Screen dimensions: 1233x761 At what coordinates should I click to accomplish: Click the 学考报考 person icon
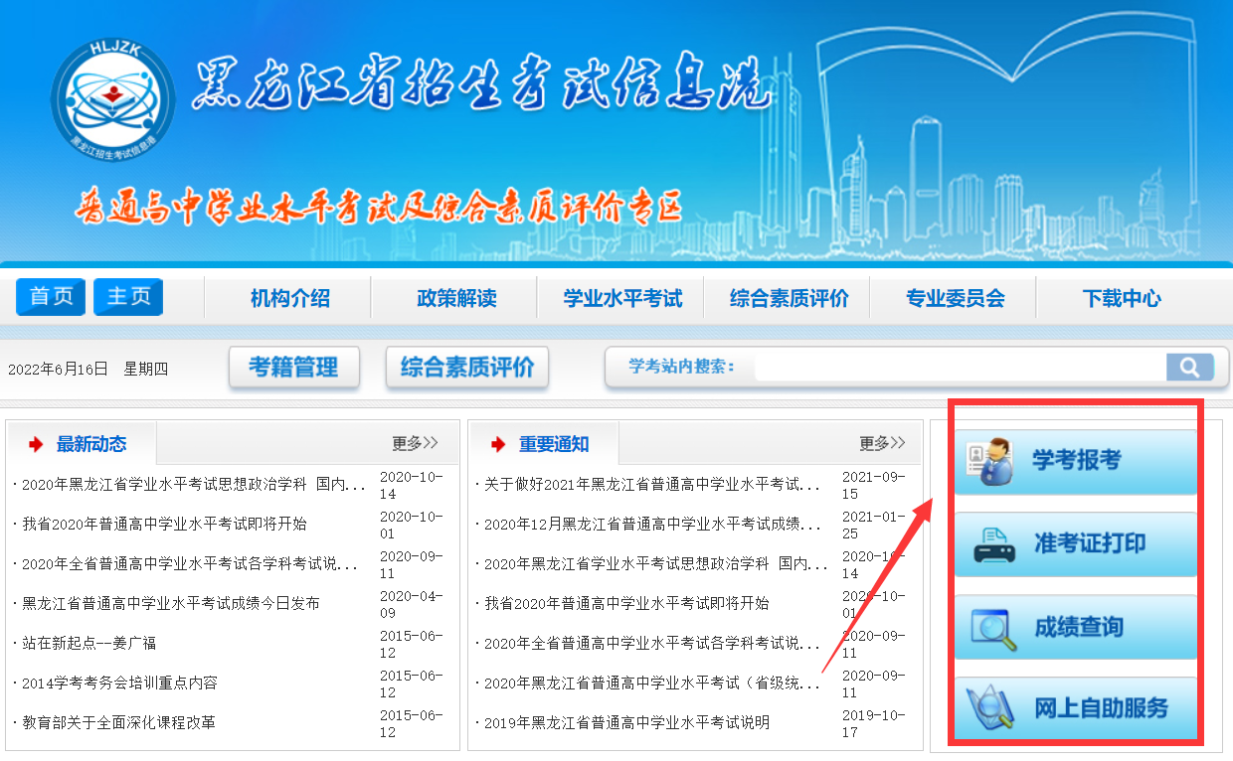(991, 461)
